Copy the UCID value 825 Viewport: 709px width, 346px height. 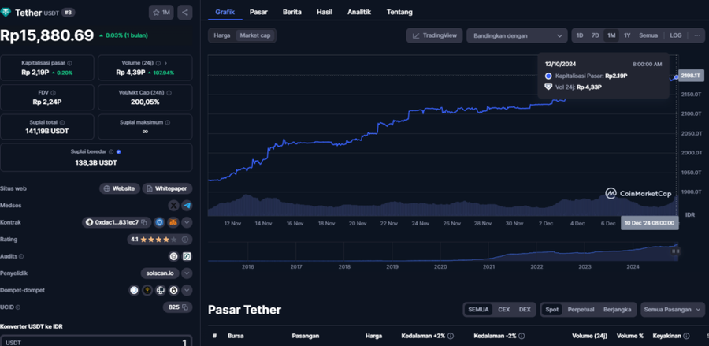185,307
